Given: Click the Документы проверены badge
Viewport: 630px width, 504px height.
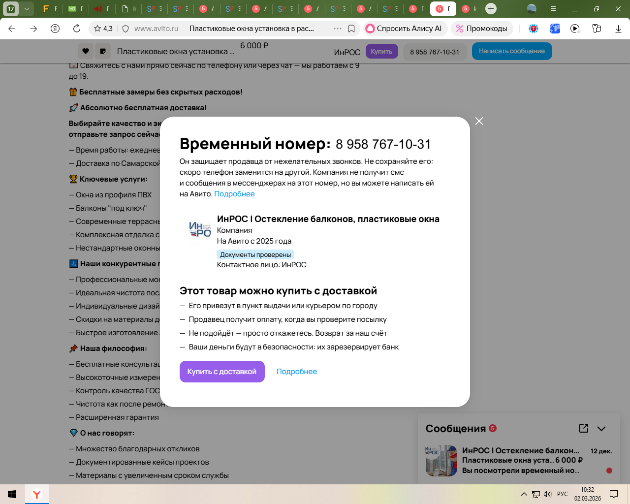Looking at the screenshot, I should pos(255,254).
